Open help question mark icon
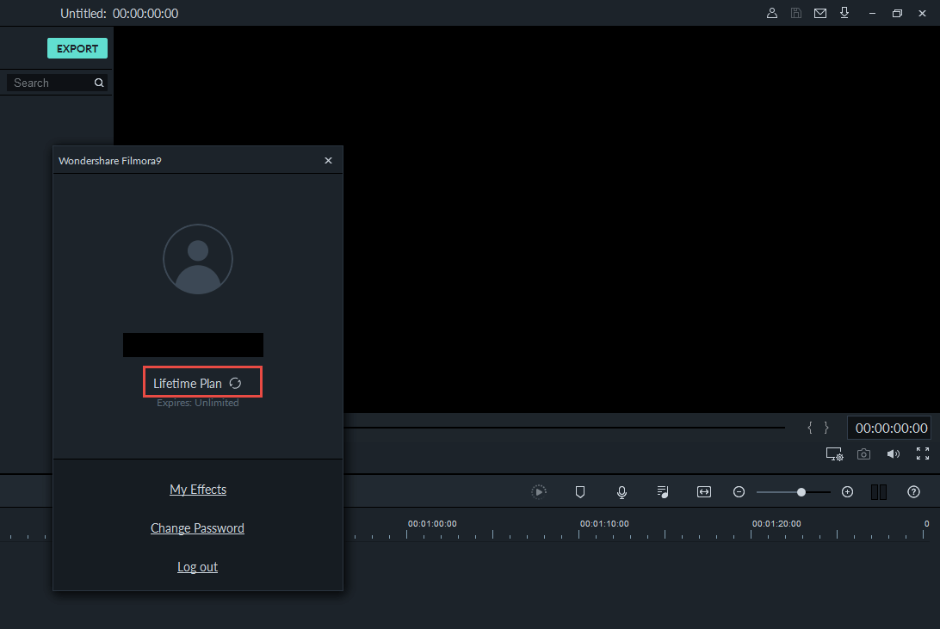Screen dimensions: 940x629 [x=913, y=492]
